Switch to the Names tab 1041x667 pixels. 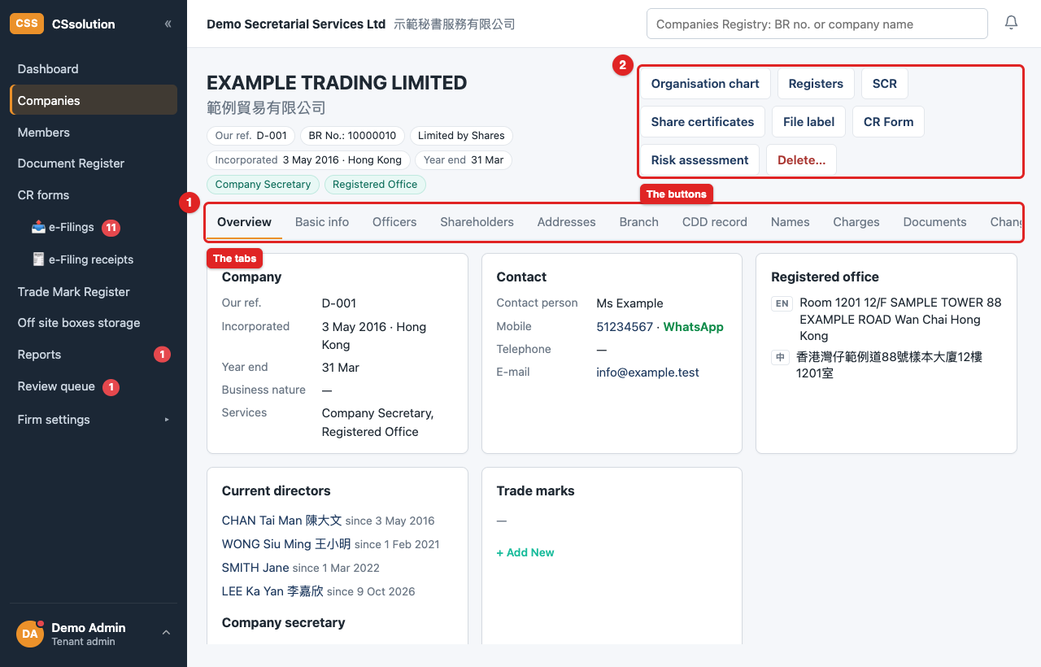coord(791,222)
